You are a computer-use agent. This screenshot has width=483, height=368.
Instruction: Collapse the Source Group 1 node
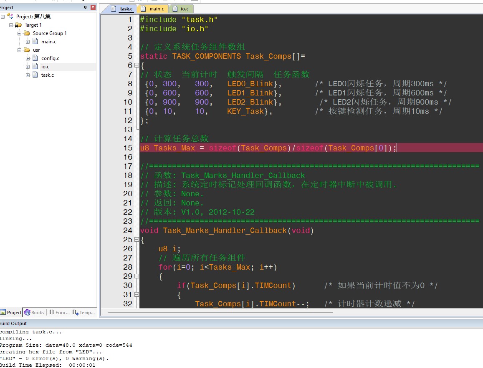(x=20, y=33)
